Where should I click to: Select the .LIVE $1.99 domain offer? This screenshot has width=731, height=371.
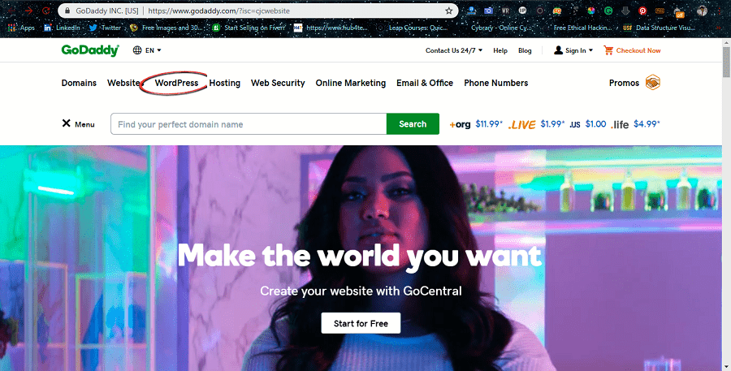click(x=536, y=124)
